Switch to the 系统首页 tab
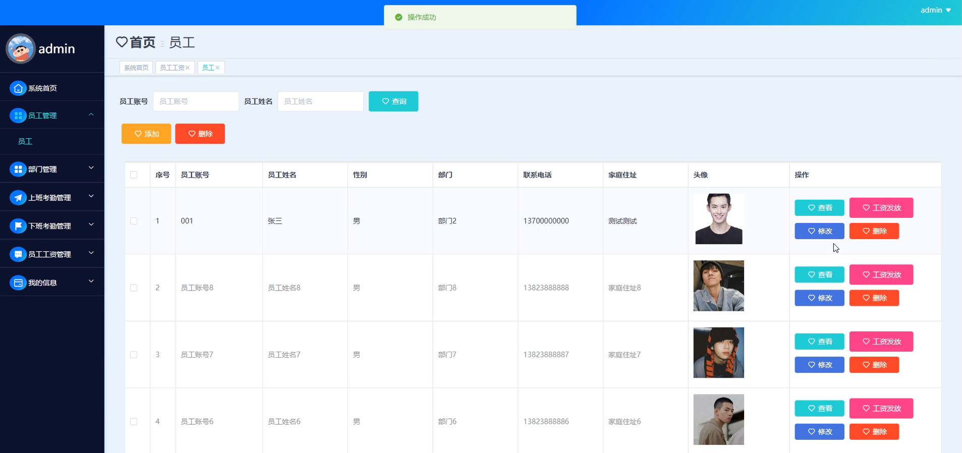The width and height of the screenshot is (962, 453). tap(136, 68)
